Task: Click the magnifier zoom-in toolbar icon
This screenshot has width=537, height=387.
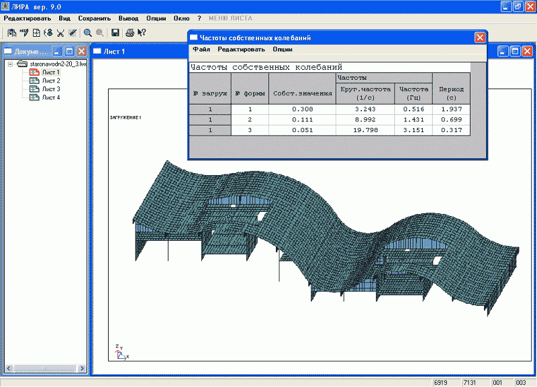Action: click(x=87, y=32)
